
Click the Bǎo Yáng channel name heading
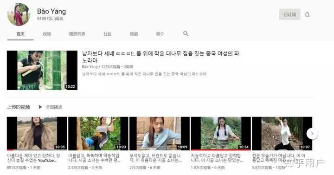pyautogui.click(x=51, y=11)
